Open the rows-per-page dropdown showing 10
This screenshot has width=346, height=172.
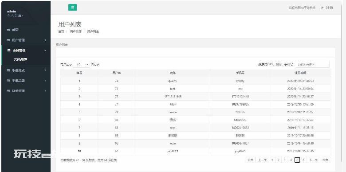(x=81, y=64)
